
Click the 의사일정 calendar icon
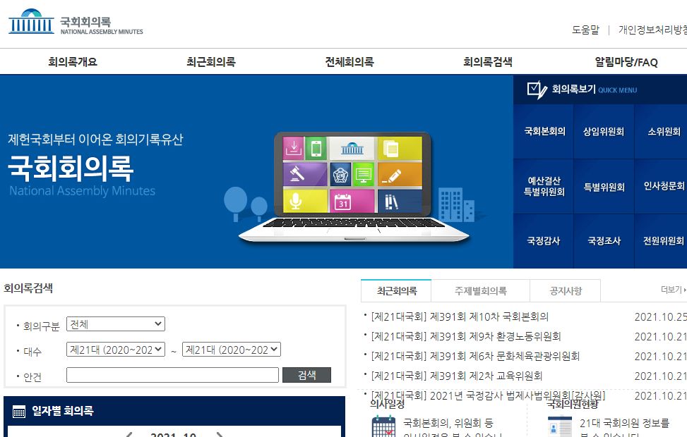click(x=384, y=426)
